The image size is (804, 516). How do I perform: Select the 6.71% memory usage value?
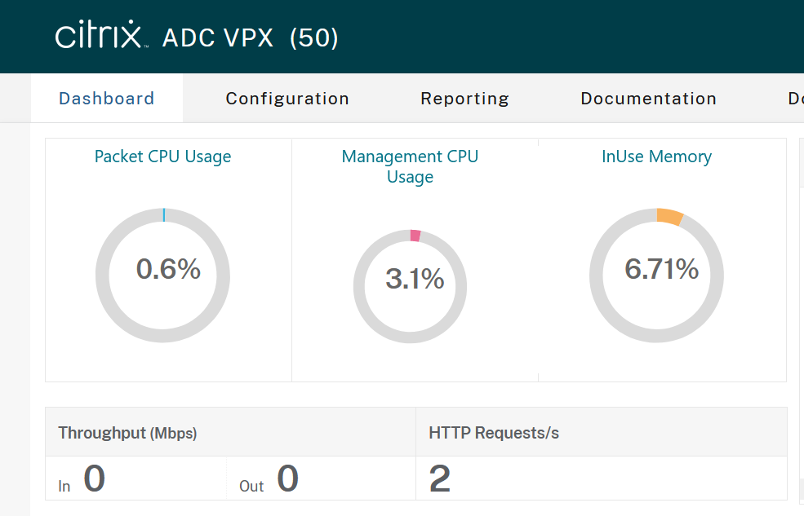[x=661, y=269]
